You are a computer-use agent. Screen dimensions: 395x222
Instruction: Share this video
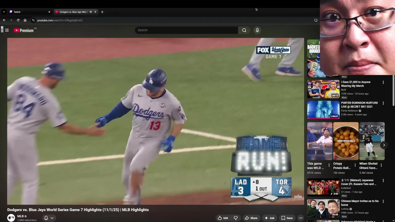(251, 218)
